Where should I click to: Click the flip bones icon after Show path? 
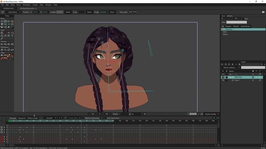(x=131, y=12)
